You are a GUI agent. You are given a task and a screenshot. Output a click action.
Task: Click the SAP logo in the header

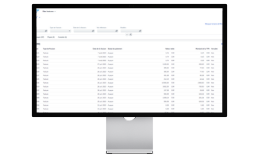click(37, 12)
